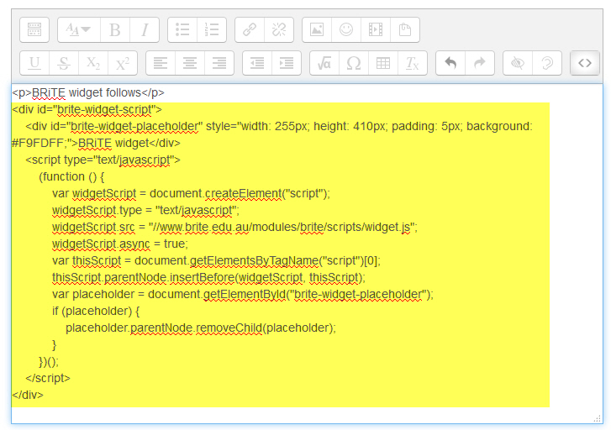Click the 'widgetScript.type' line
This screenshot has width=611, height=430.
point(145,210)
